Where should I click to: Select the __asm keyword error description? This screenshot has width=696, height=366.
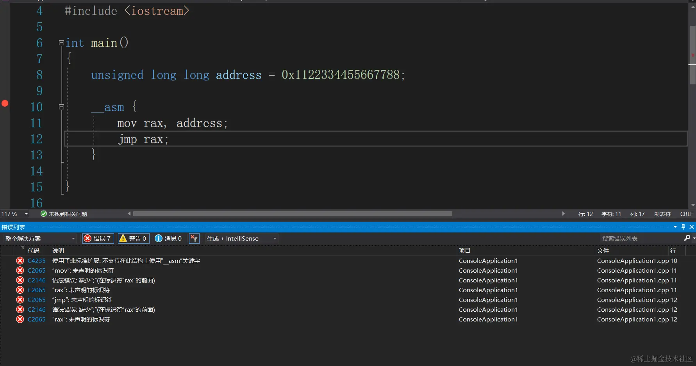(x=126, y=261)
